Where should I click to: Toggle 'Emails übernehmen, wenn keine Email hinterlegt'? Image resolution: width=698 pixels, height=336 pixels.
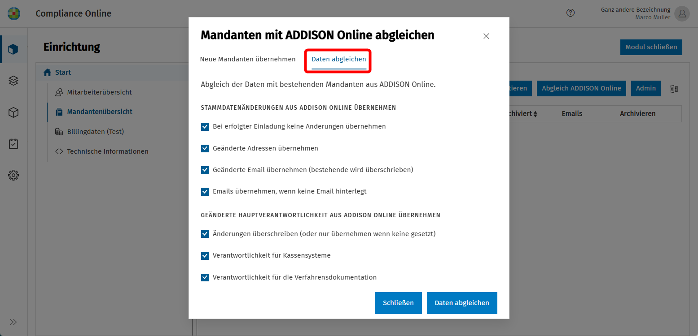point(205,191)
